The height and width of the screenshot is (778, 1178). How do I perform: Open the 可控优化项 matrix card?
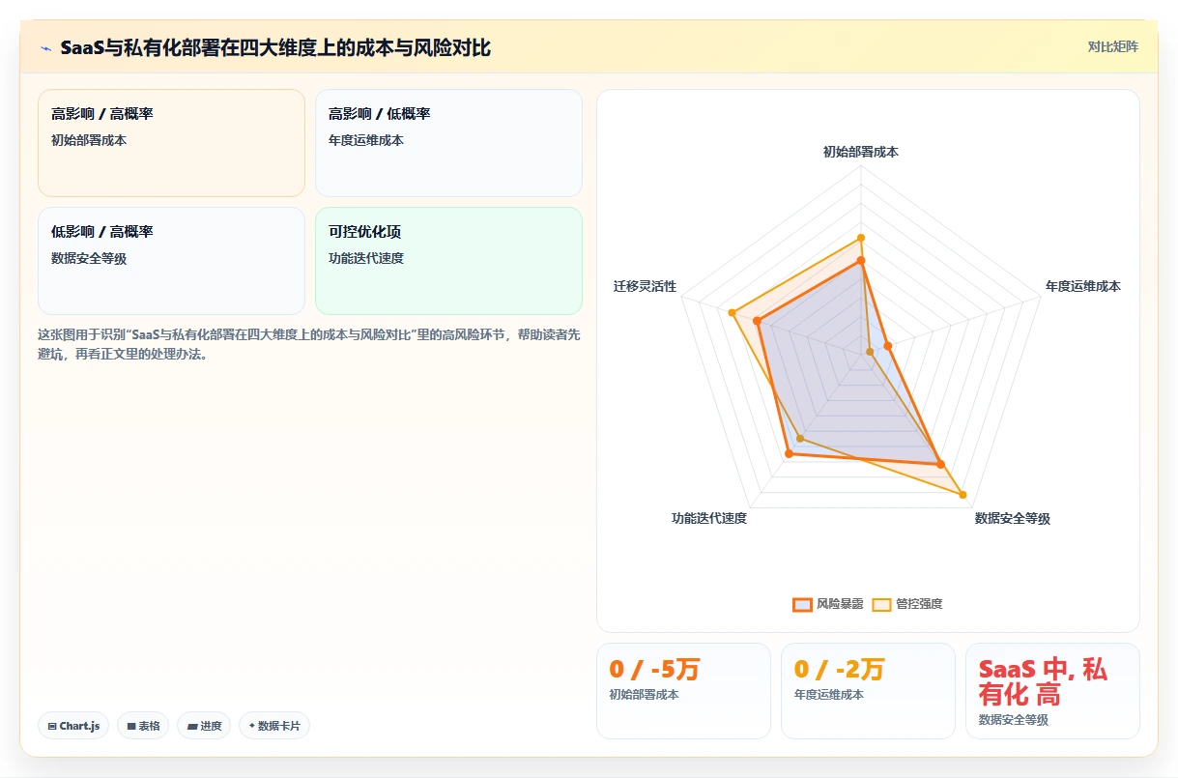(448, 261)
